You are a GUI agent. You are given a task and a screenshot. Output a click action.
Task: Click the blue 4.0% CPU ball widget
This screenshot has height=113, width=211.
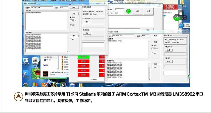click(x=181, y=26)
